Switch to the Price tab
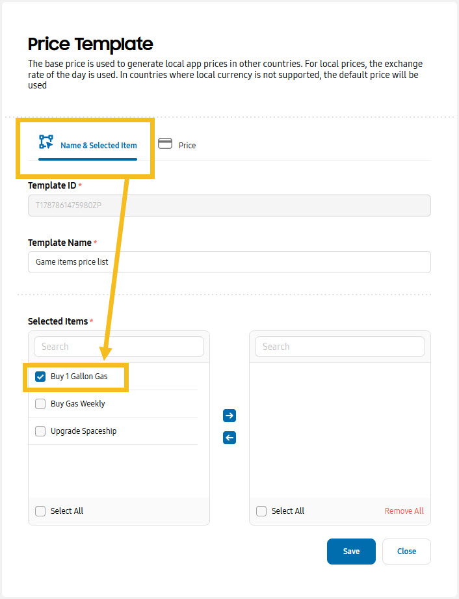Screen dimensions: 459x599 177,145
